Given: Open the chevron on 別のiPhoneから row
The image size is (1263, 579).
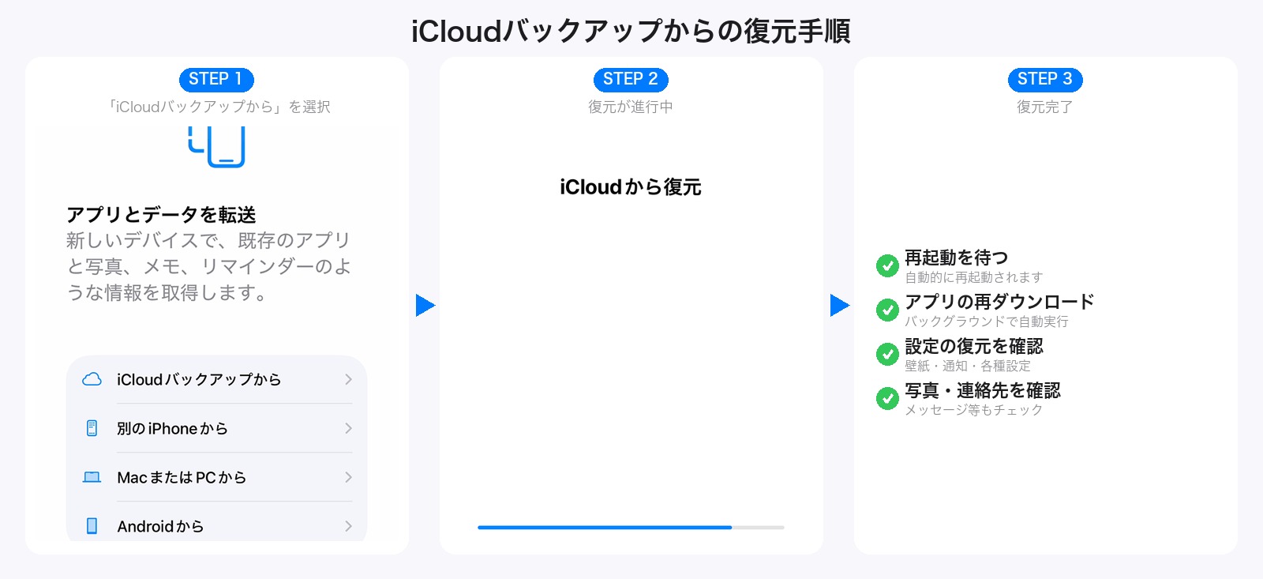Looking at the screenshot, I should click(348, 428).
